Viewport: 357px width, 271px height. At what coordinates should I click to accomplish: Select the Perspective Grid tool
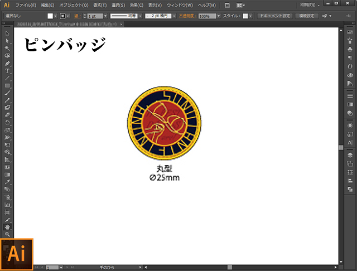[7, 159]
